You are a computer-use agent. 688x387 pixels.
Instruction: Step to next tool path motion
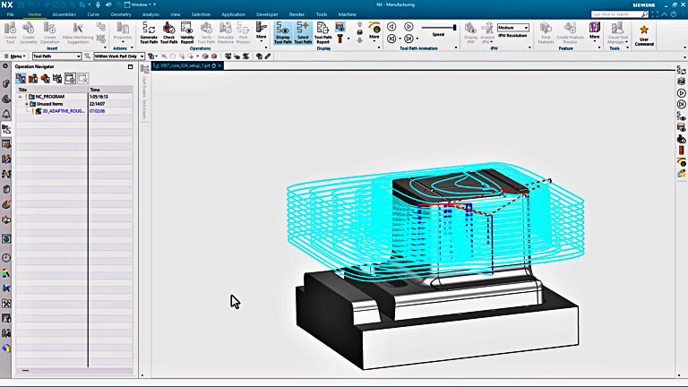(408, 39)
